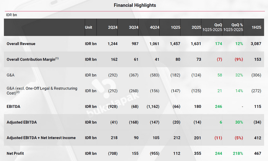Select the 2Q24 column header
This screenshot has width=268, height=161.
113,27
